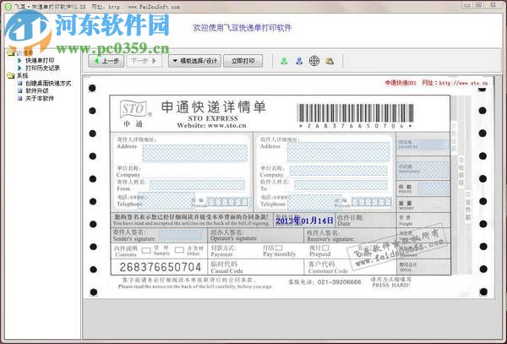The width and height of the screenshot is (507, 344).
Task: Open the www.sto.cn website link
Action: pos(476,84)
